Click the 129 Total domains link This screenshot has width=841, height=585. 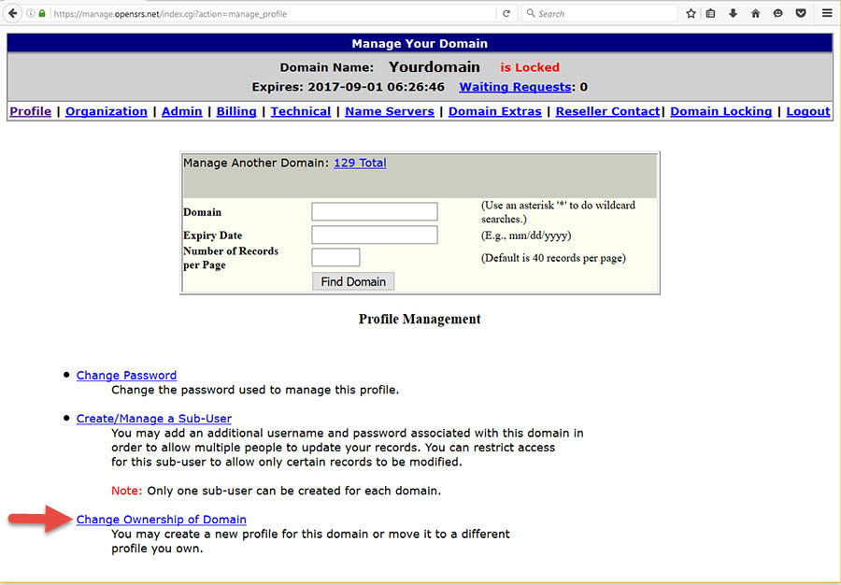(x=360, y=163)
